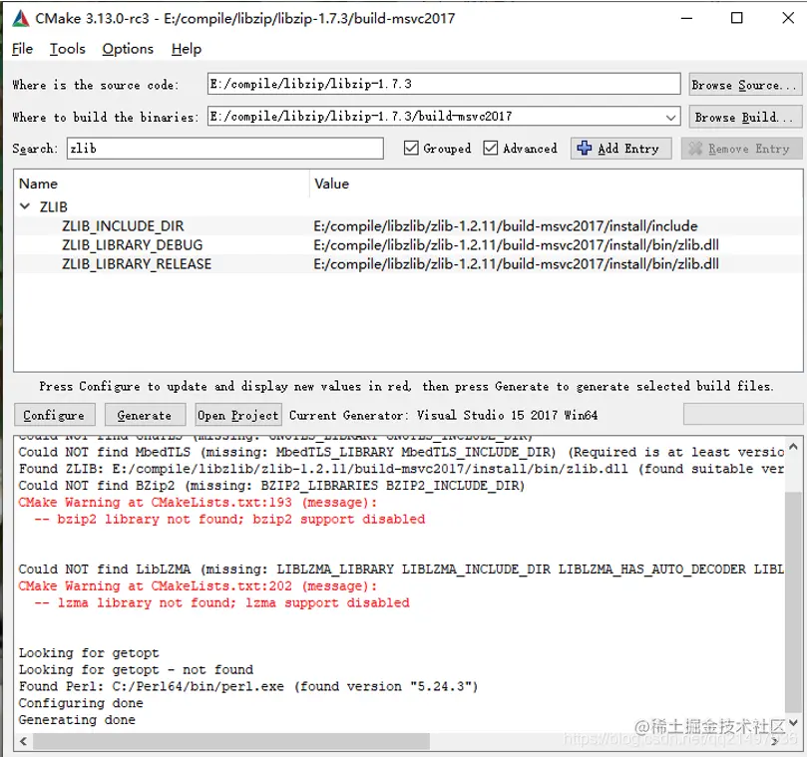
Task: Click the ZLIB_LIBRARY_DEBUG zlib.dll value
Action: pos(516,245)
